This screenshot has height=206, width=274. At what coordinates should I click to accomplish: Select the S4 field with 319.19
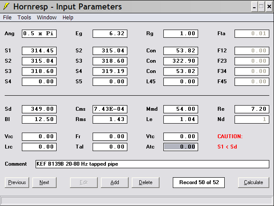110,71
